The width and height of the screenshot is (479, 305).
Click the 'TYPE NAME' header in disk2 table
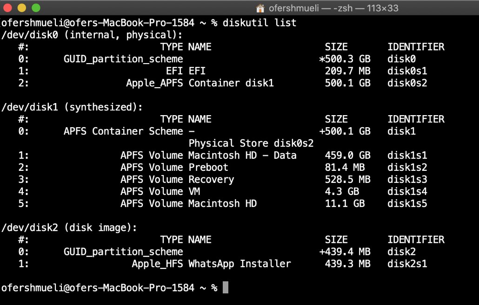pyautogui.click(x=186, y=240)
